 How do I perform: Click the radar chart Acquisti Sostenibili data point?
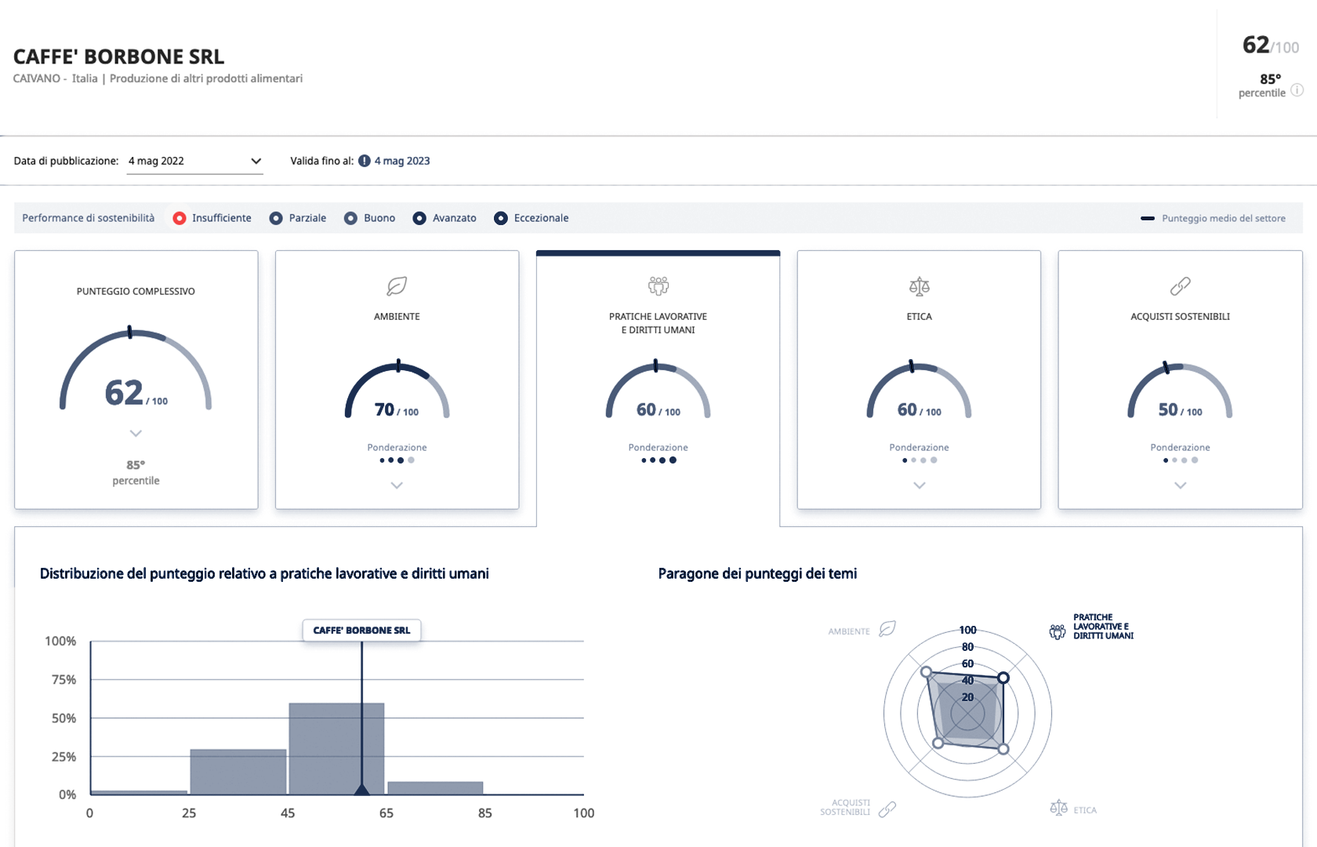tap(938, 743)
